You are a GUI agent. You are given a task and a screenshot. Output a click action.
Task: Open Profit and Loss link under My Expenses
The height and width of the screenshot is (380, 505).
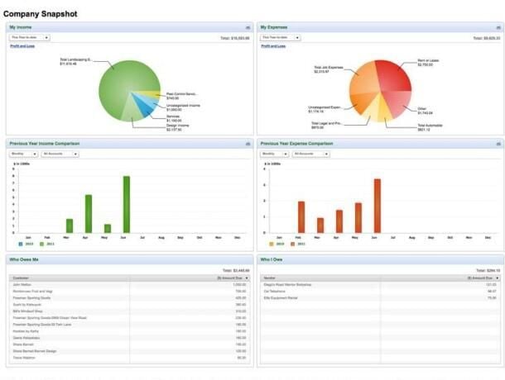(273, 46)
